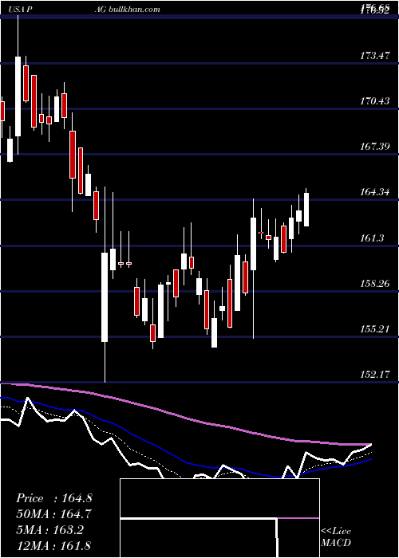Click the 50MA : 164.7 readout

(x=53, y=514)
